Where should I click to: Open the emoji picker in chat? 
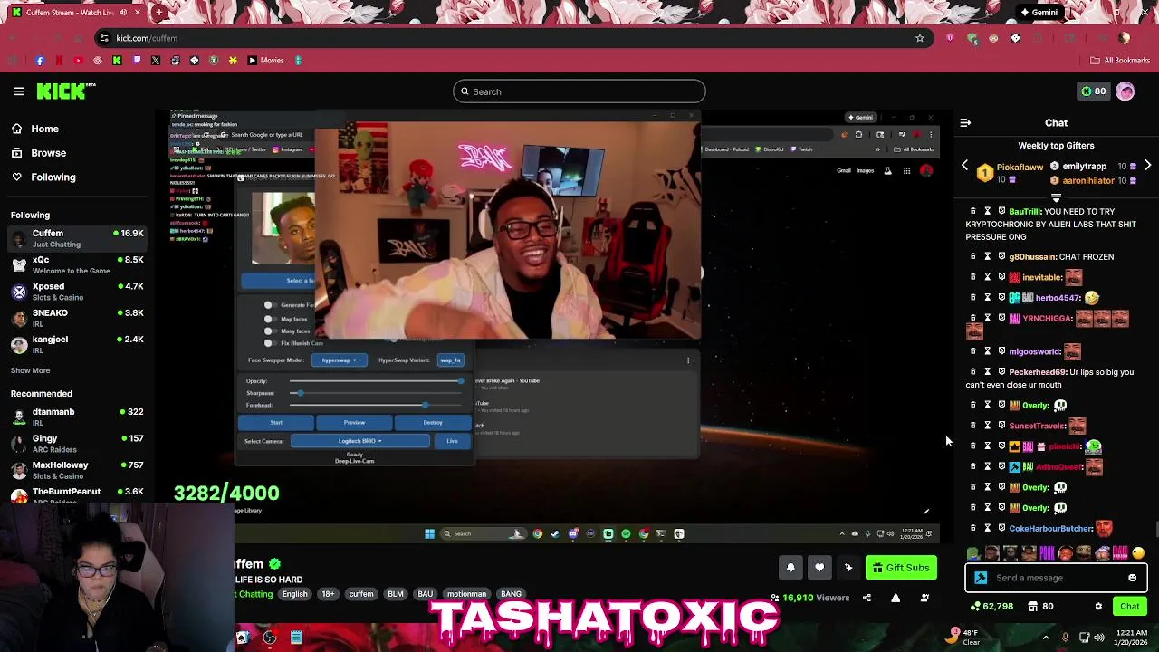coord(1132,578)
